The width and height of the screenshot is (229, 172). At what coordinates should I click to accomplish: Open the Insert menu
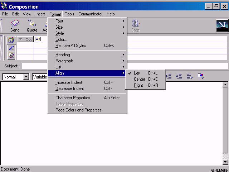point(40,14)
